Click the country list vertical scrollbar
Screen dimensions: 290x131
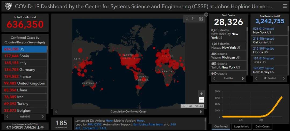click(x=48, y=80)
